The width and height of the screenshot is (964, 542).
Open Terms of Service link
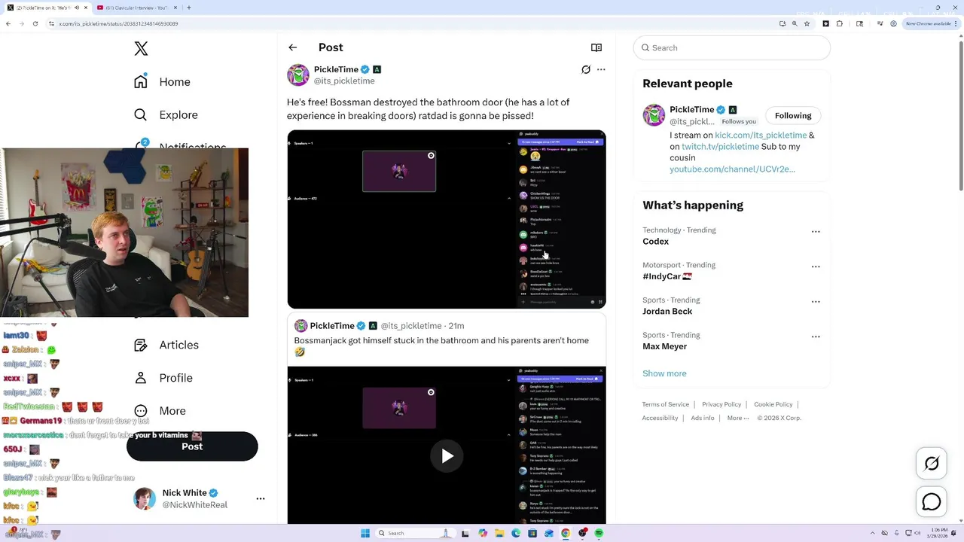click(666, 404)
